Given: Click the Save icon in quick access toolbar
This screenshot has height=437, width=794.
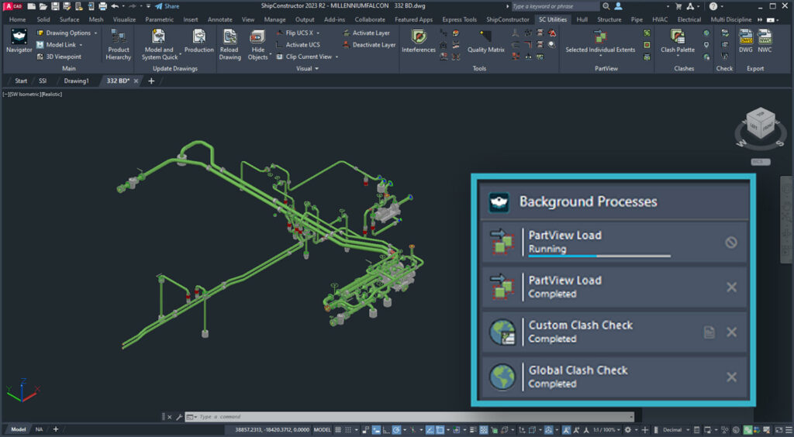Looking at the screenshot, I should [55, 6].
